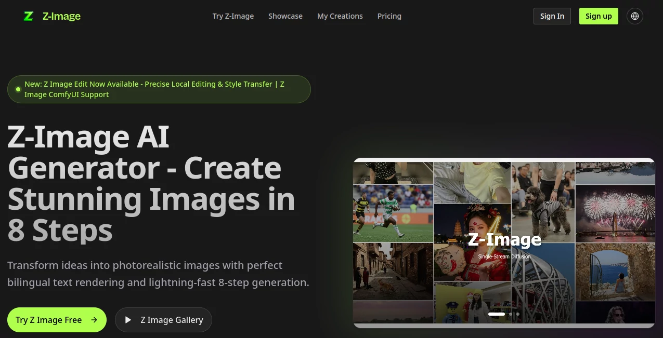Click the third carousel dot

(517, 314)
